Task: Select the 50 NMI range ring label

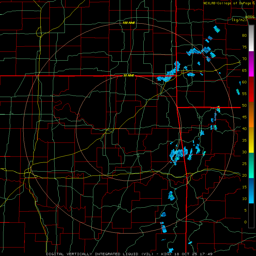Action: pyautogui.click(x=129, y=76)
